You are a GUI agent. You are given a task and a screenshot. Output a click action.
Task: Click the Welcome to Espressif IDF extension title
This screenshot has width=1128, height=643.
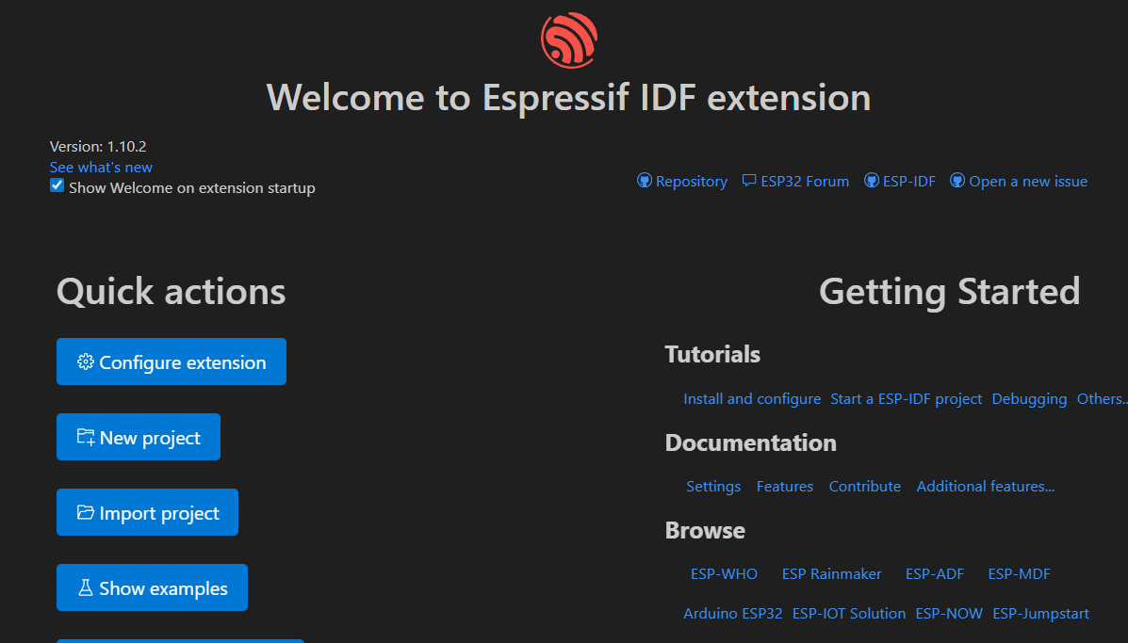(568, 98)
